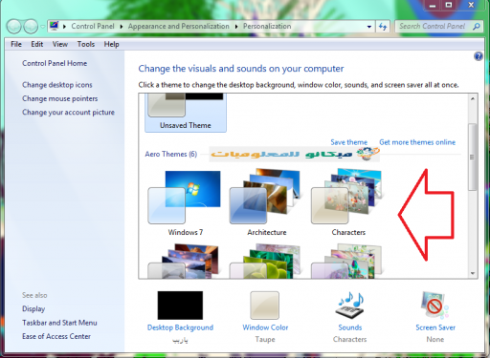The image size is (490, 358).
Task: Click the Sounds musical notes icon
Action: click(350, 305)
